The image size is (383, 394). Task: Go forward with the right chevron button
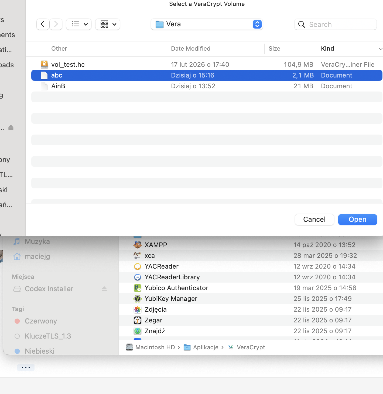[56, 24]
